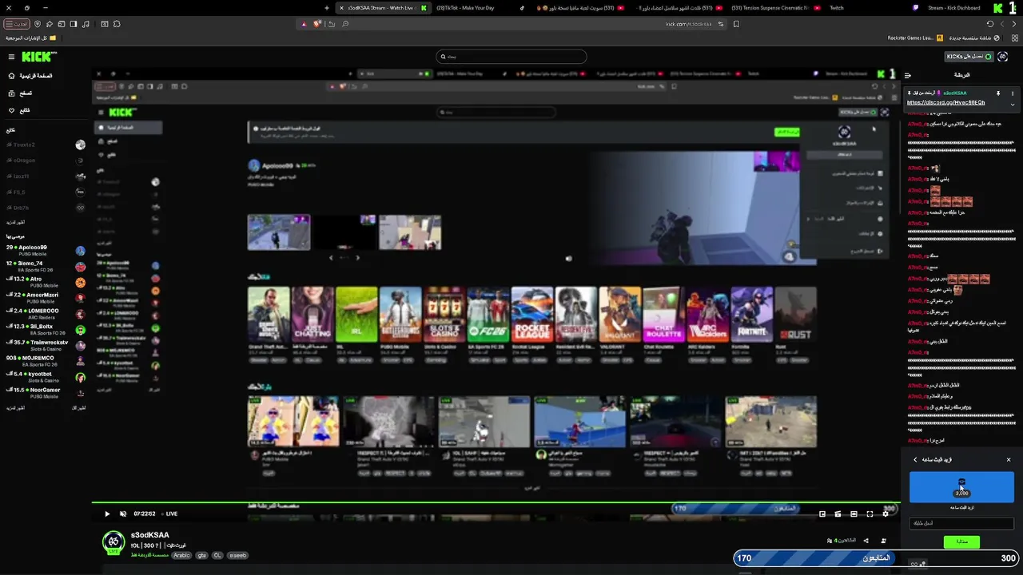This screenshot has width=1023, height=575.
Task: Open 3lli_Boltx channel in the sidebar
Action: (45, 329)
